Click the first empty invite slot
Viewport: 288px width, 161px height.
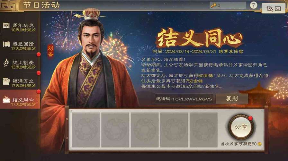pos(86,130)
